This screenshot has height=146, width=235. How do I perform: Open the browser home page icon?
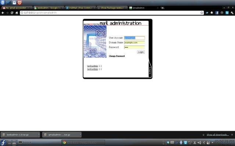point(17,13)
